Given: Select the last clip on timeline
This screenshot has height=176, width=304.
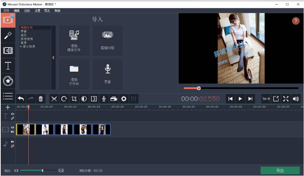Looking at the screenshot, I should pyautogui.click(x=102, y=130).
